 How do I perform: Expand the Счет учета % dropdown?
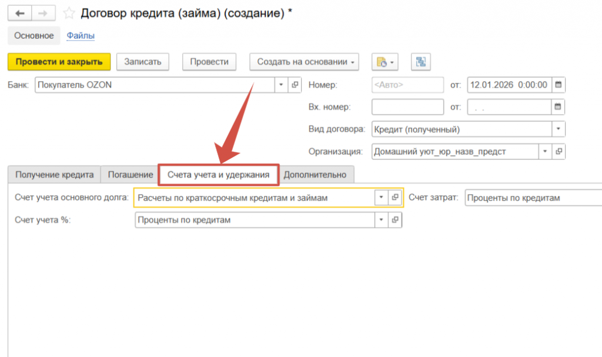tap(382, 220)
